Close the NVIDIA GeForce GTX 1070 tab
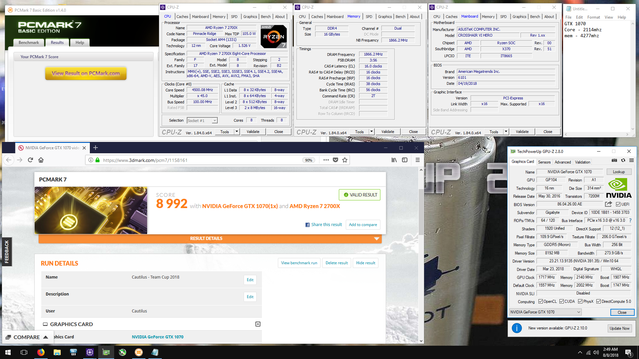This screenshot has width=639, height=359. 84,148
